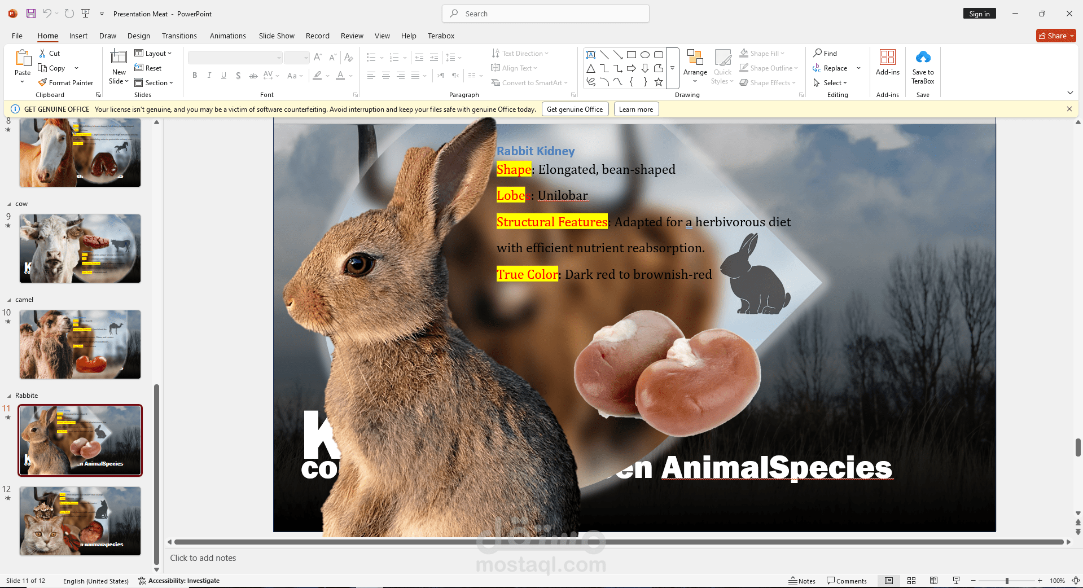Toggle Underline formatting
This screenshot has height=588, width=1083.
pyautogui.click(x=224, y=75)
